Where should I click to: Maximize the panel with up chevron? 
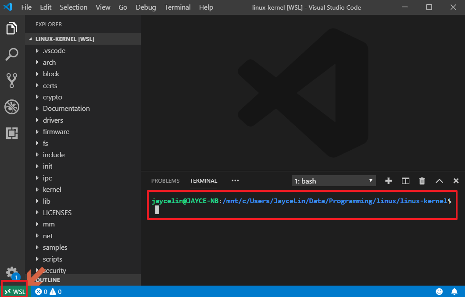click(439, 181)
